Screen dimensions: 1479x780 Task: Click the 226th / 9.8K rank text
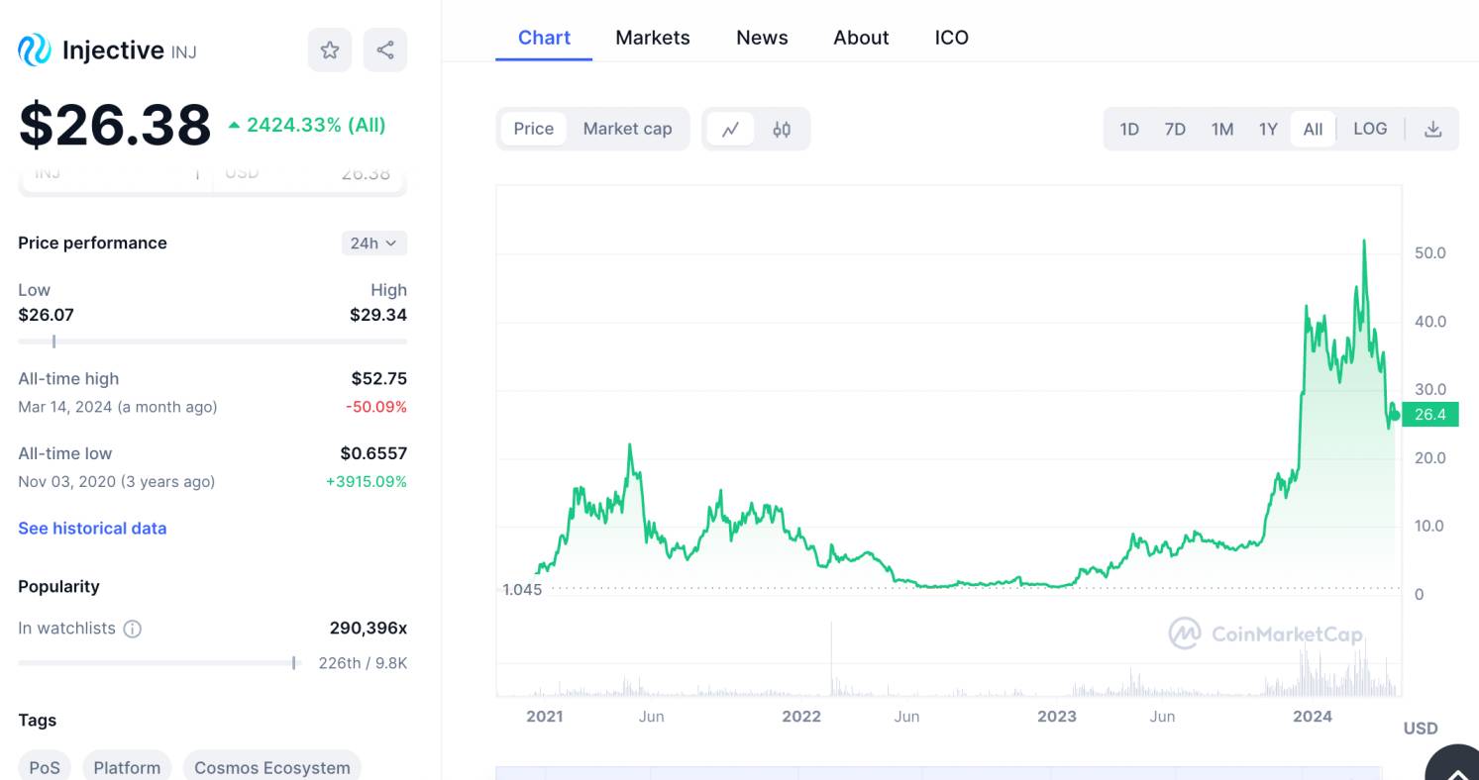(x=363, y=663)
